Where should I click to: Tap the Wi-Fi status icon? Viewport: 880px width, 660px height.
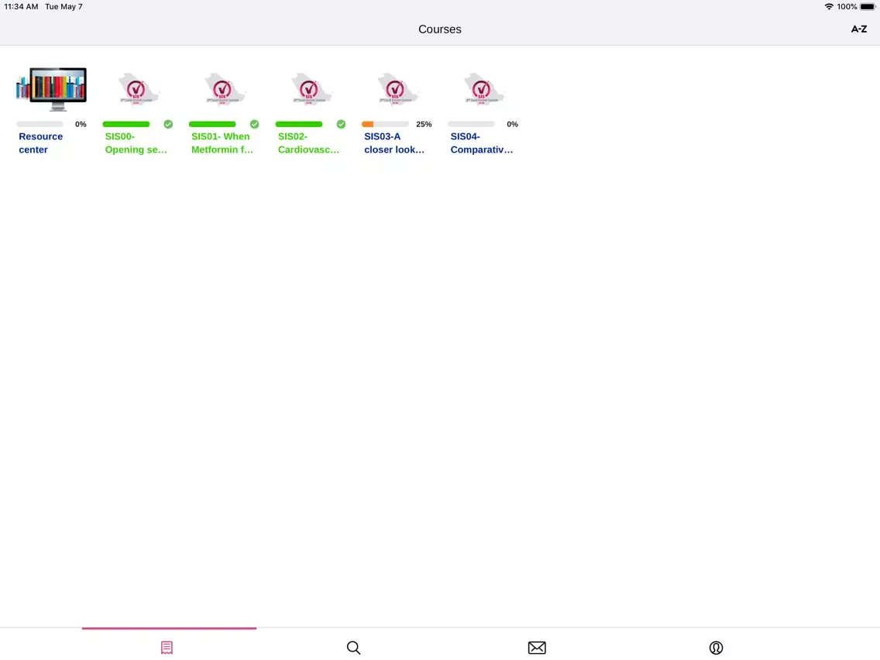coord(829,7)
